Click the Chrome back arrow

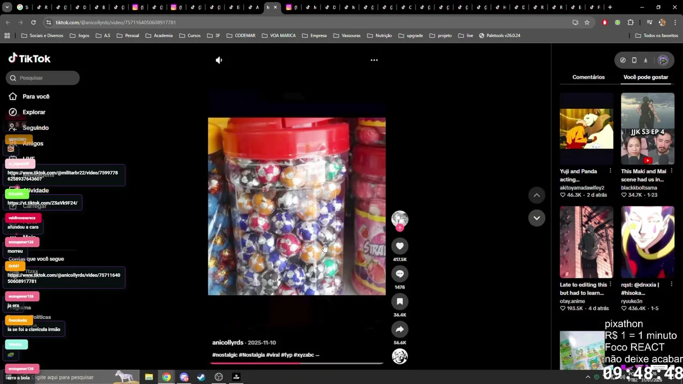tap(7, 22)
